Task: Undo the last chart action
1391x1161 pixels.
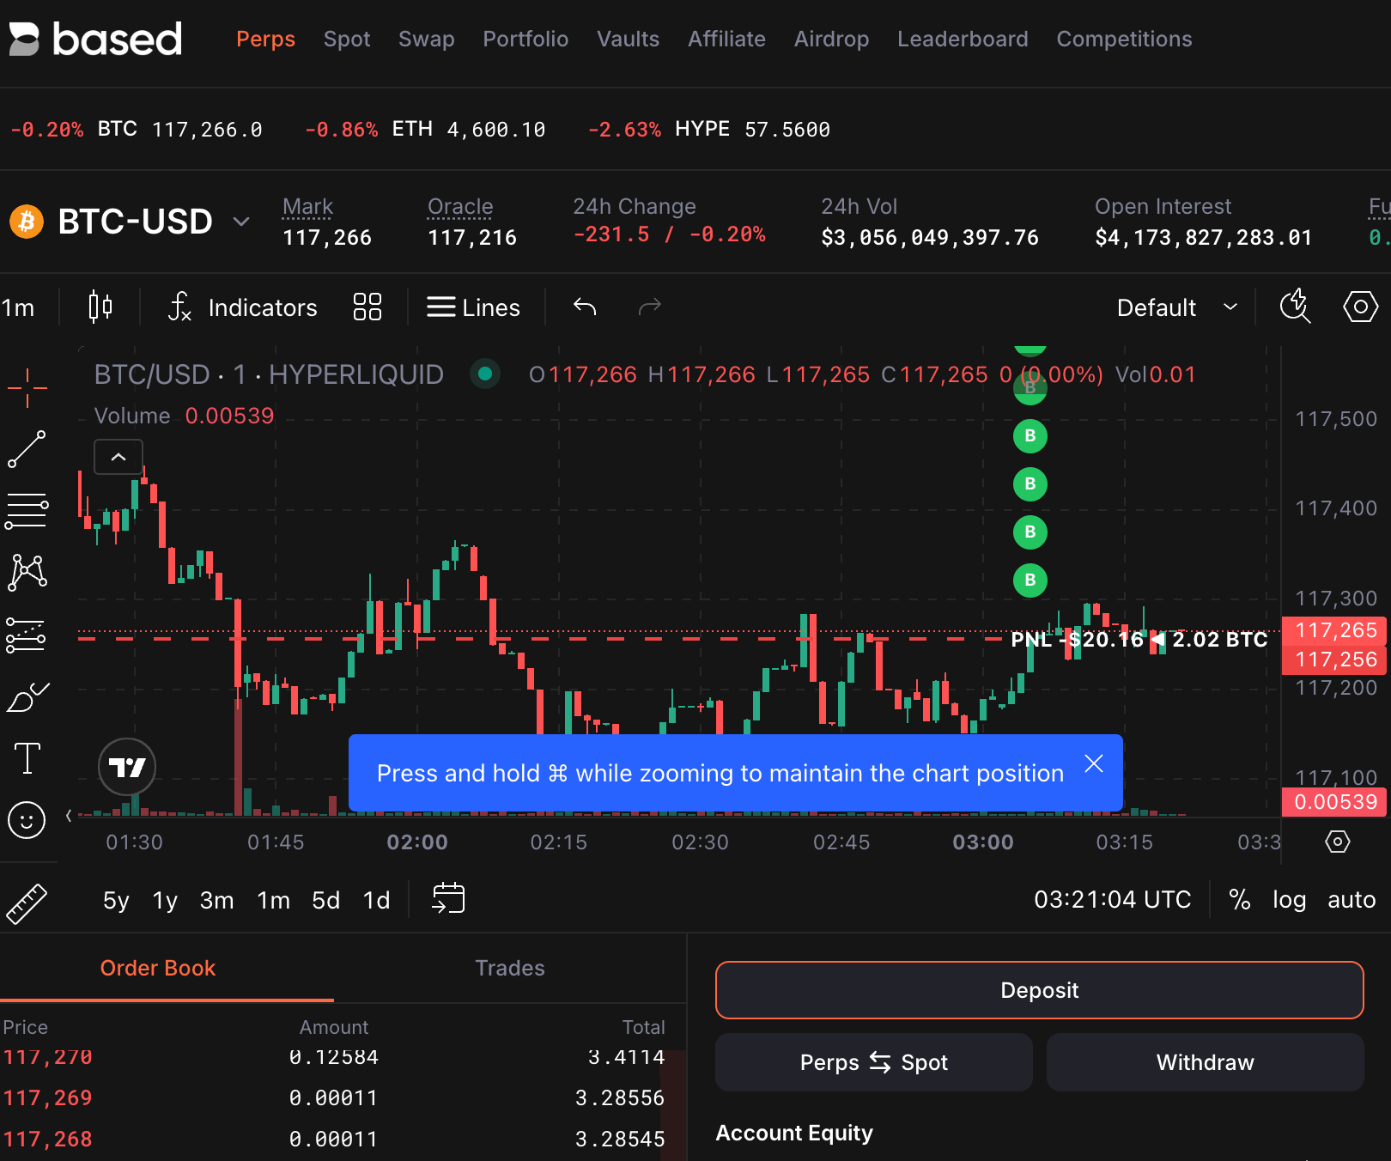Action: coord(585,307)
